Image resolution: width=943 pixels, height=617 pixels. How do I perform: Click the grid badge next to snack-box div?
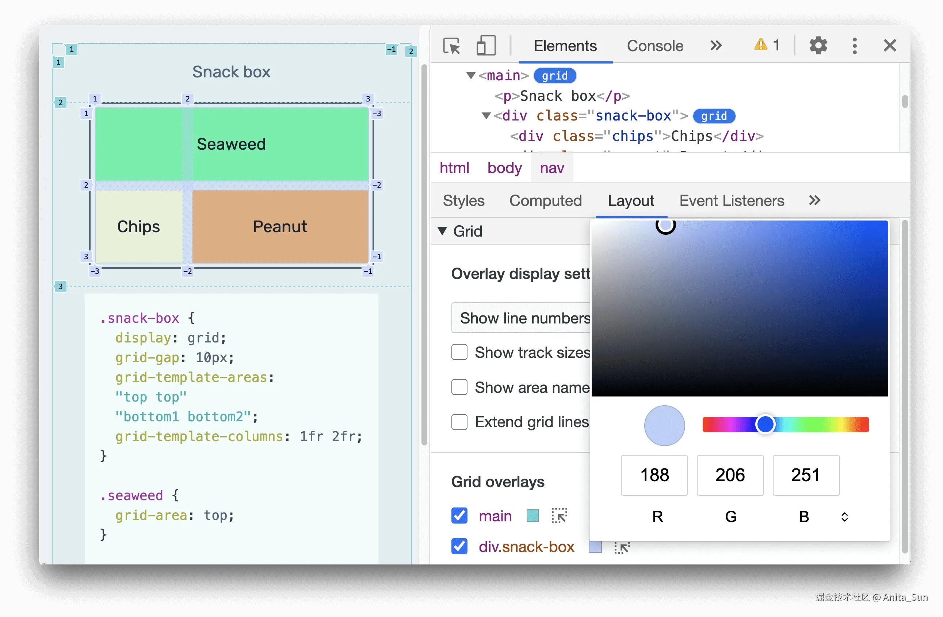714,116
